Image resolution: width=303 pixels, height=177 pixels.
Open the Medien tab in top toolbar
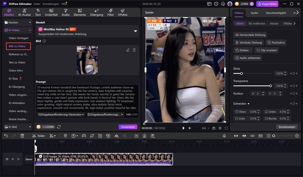9,12
